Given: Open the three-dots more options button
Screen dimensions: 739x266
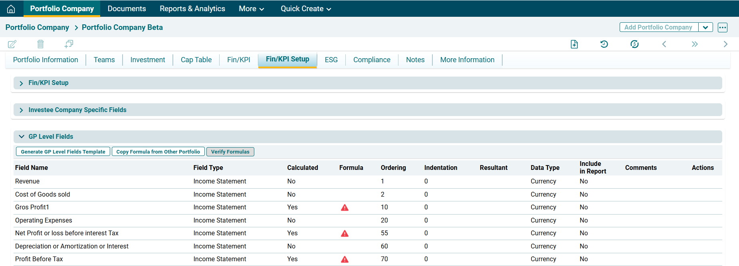Looking at the screenshot, I should pos(722,28).
